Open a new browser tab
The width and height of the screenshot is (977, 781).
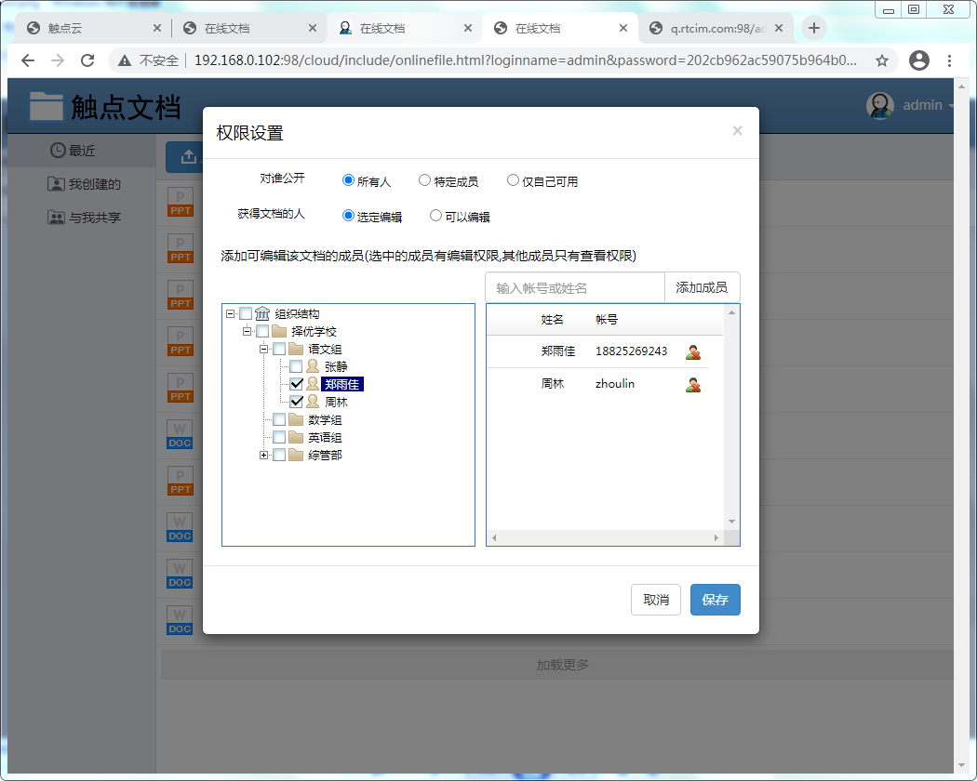[x=814, y=28]
